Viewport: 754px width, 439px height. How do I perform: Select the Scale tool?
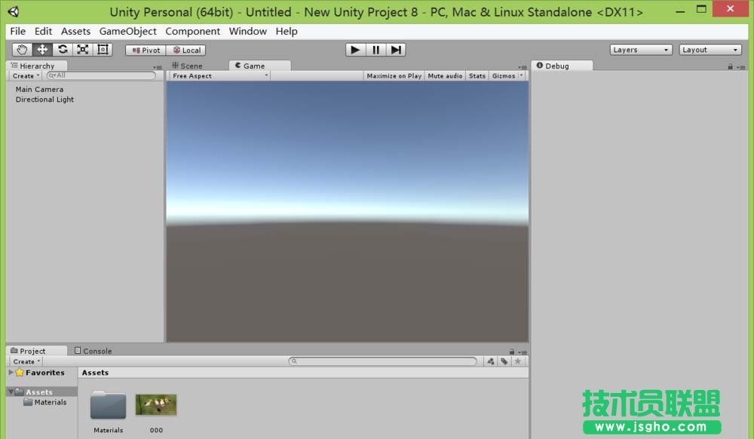tap(83, 50)
